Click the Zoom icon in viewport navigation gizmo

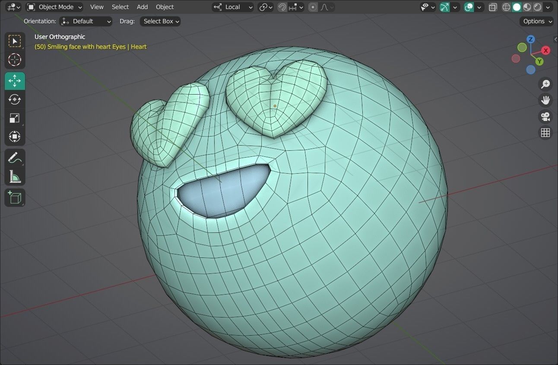(545, 84)
